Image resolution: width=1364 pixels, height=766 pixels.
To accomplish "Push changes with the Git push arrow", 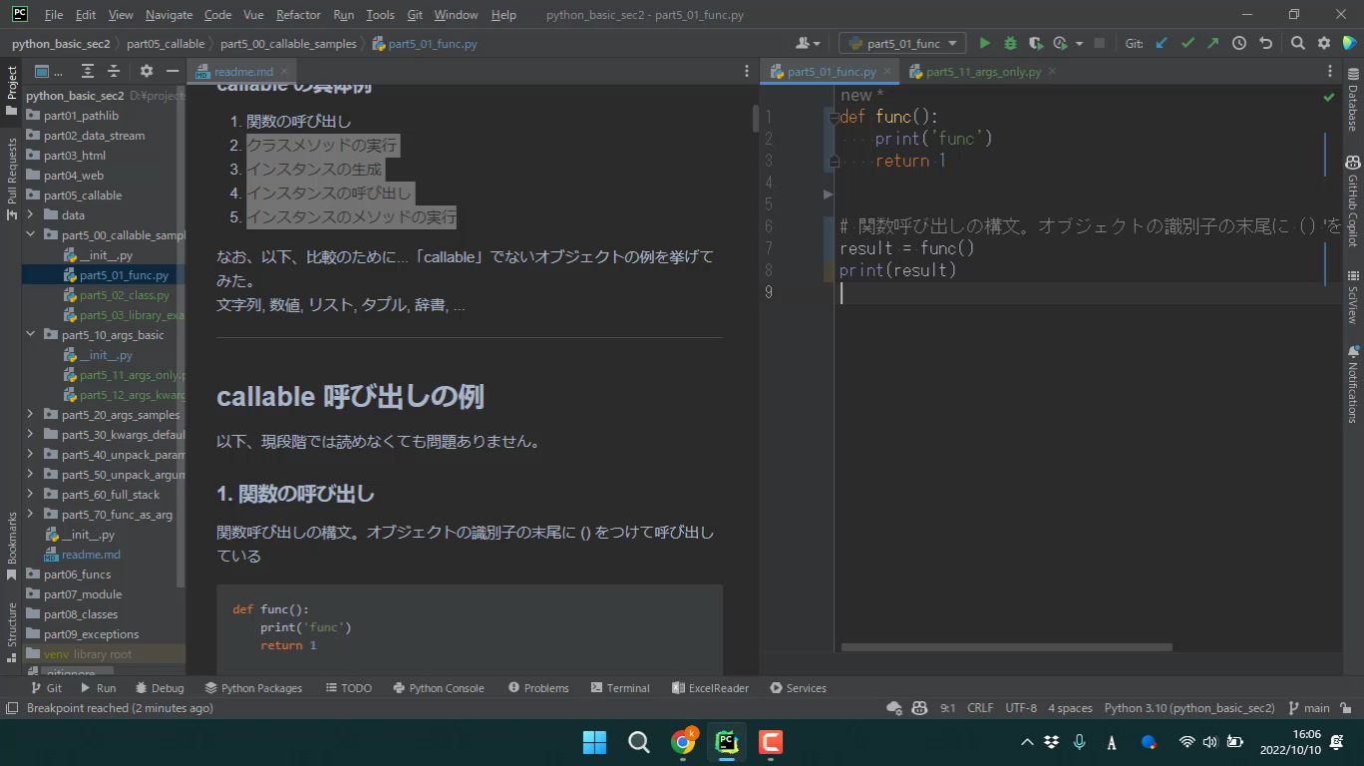I will [1212, 43].
